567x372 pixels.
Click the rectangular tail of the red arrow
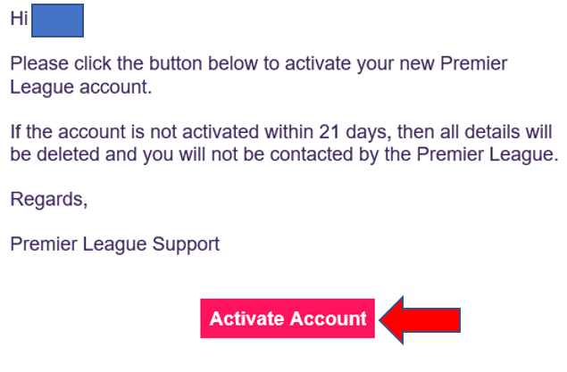click(439, 318)
